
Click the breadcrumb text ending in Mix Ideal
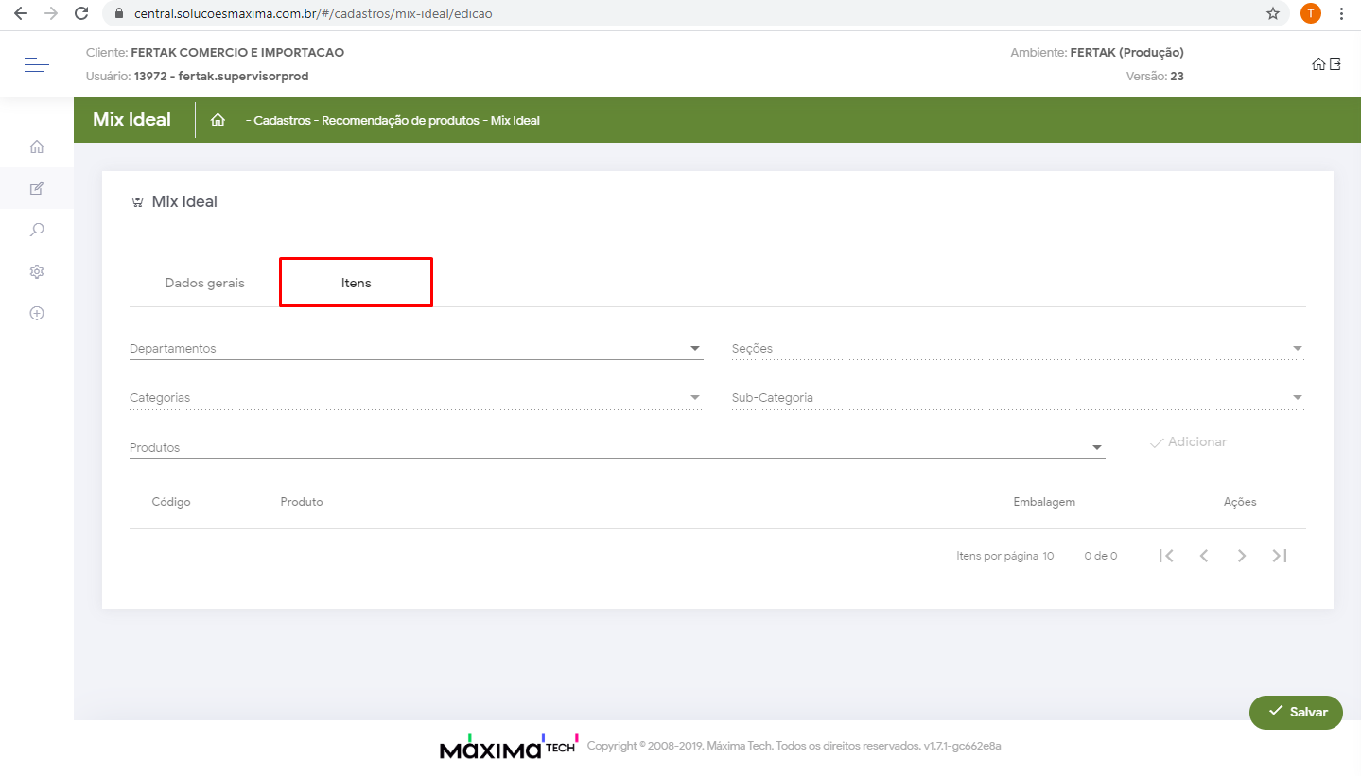coord(393,120)
